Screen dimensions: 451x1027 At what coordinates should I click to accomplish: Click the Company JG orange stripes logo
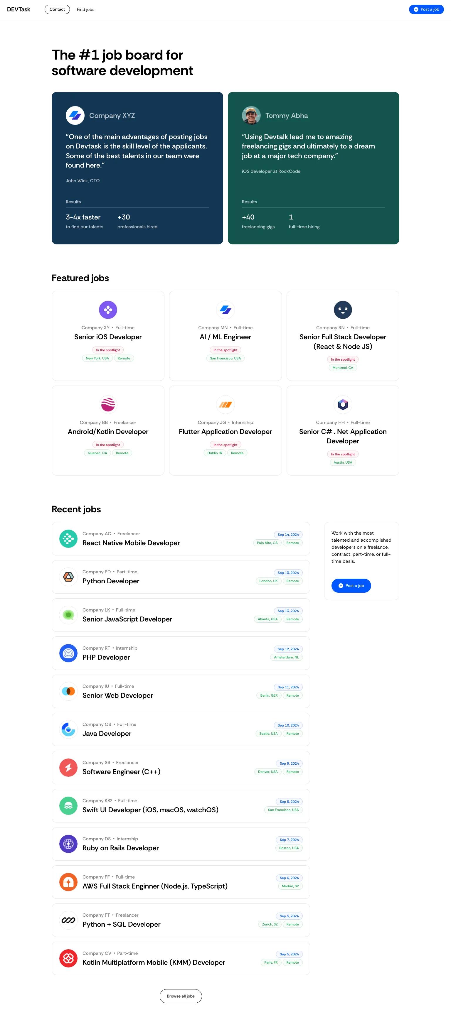pyautogui.click(x=225, y=404)
